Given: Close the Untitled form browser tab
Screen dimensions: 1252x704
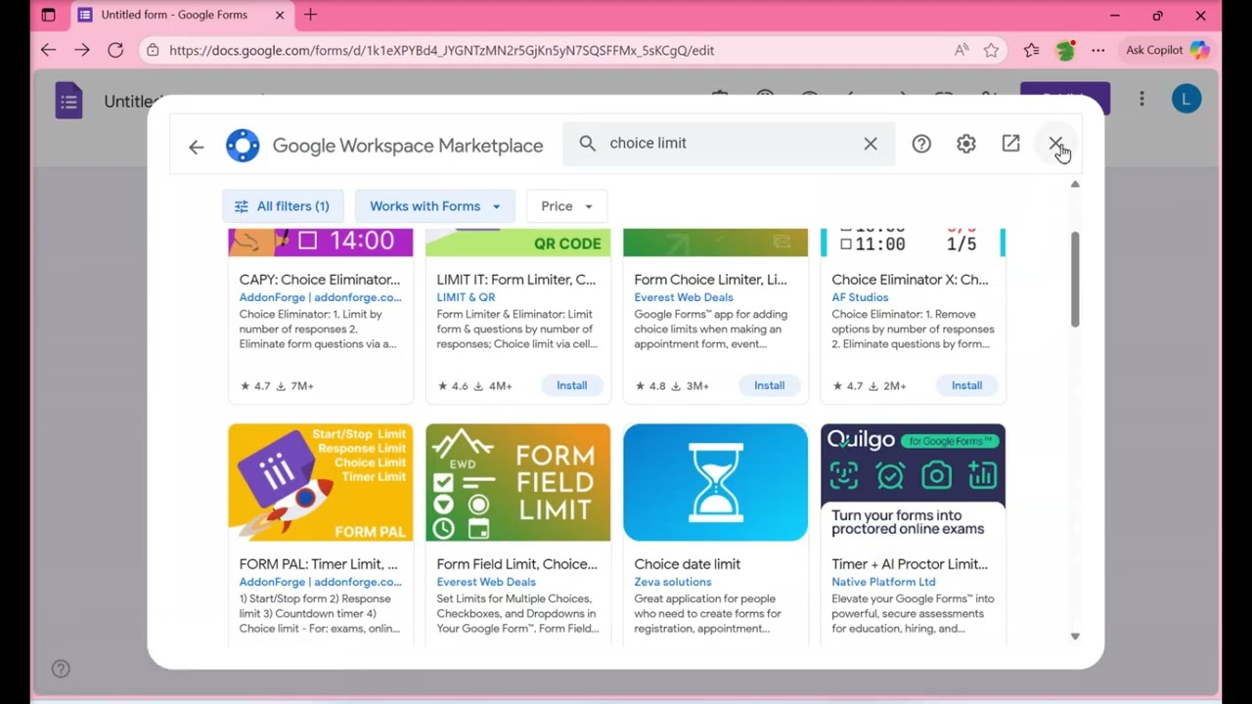Looking at the screenshot, I should tap(280, 15).
